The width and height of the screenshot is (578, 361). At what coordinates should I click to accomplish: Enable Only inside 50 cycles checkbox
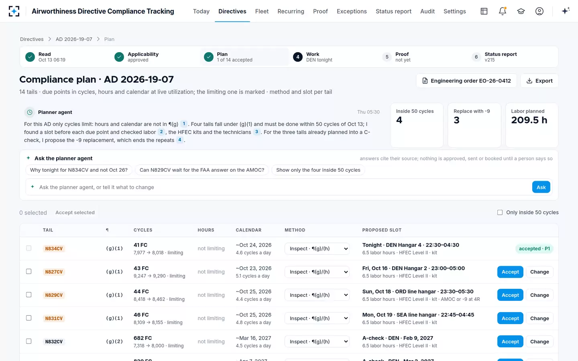(500, 213)
